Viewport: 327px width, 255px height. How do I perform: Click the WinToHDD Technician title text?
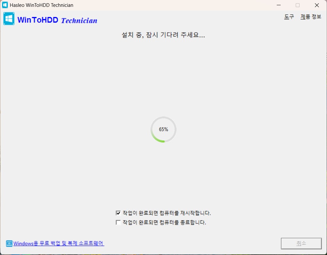[x=57, y=20]
